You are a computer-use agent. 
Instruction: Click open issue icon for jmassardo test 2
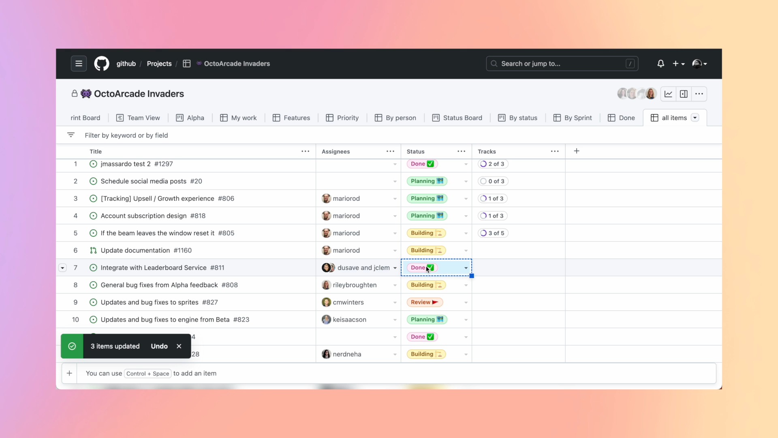point(93,164)
